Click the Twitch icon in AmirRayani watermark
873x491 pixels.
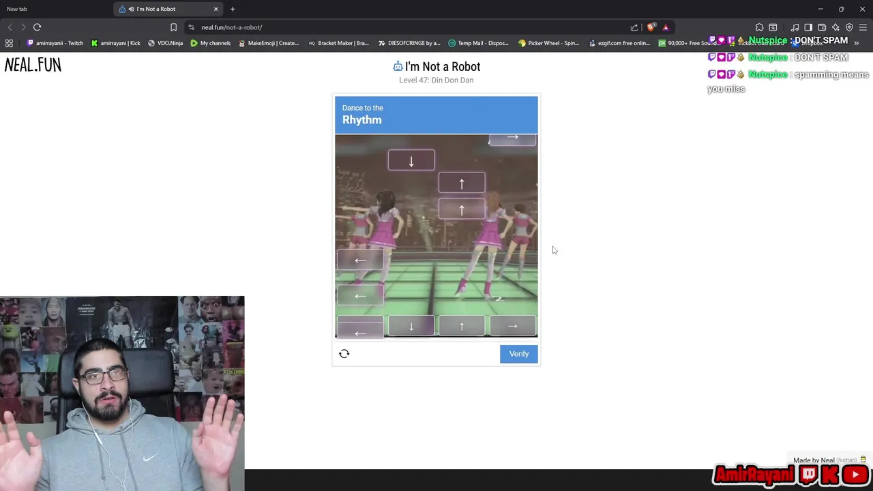tap(808, 475)
